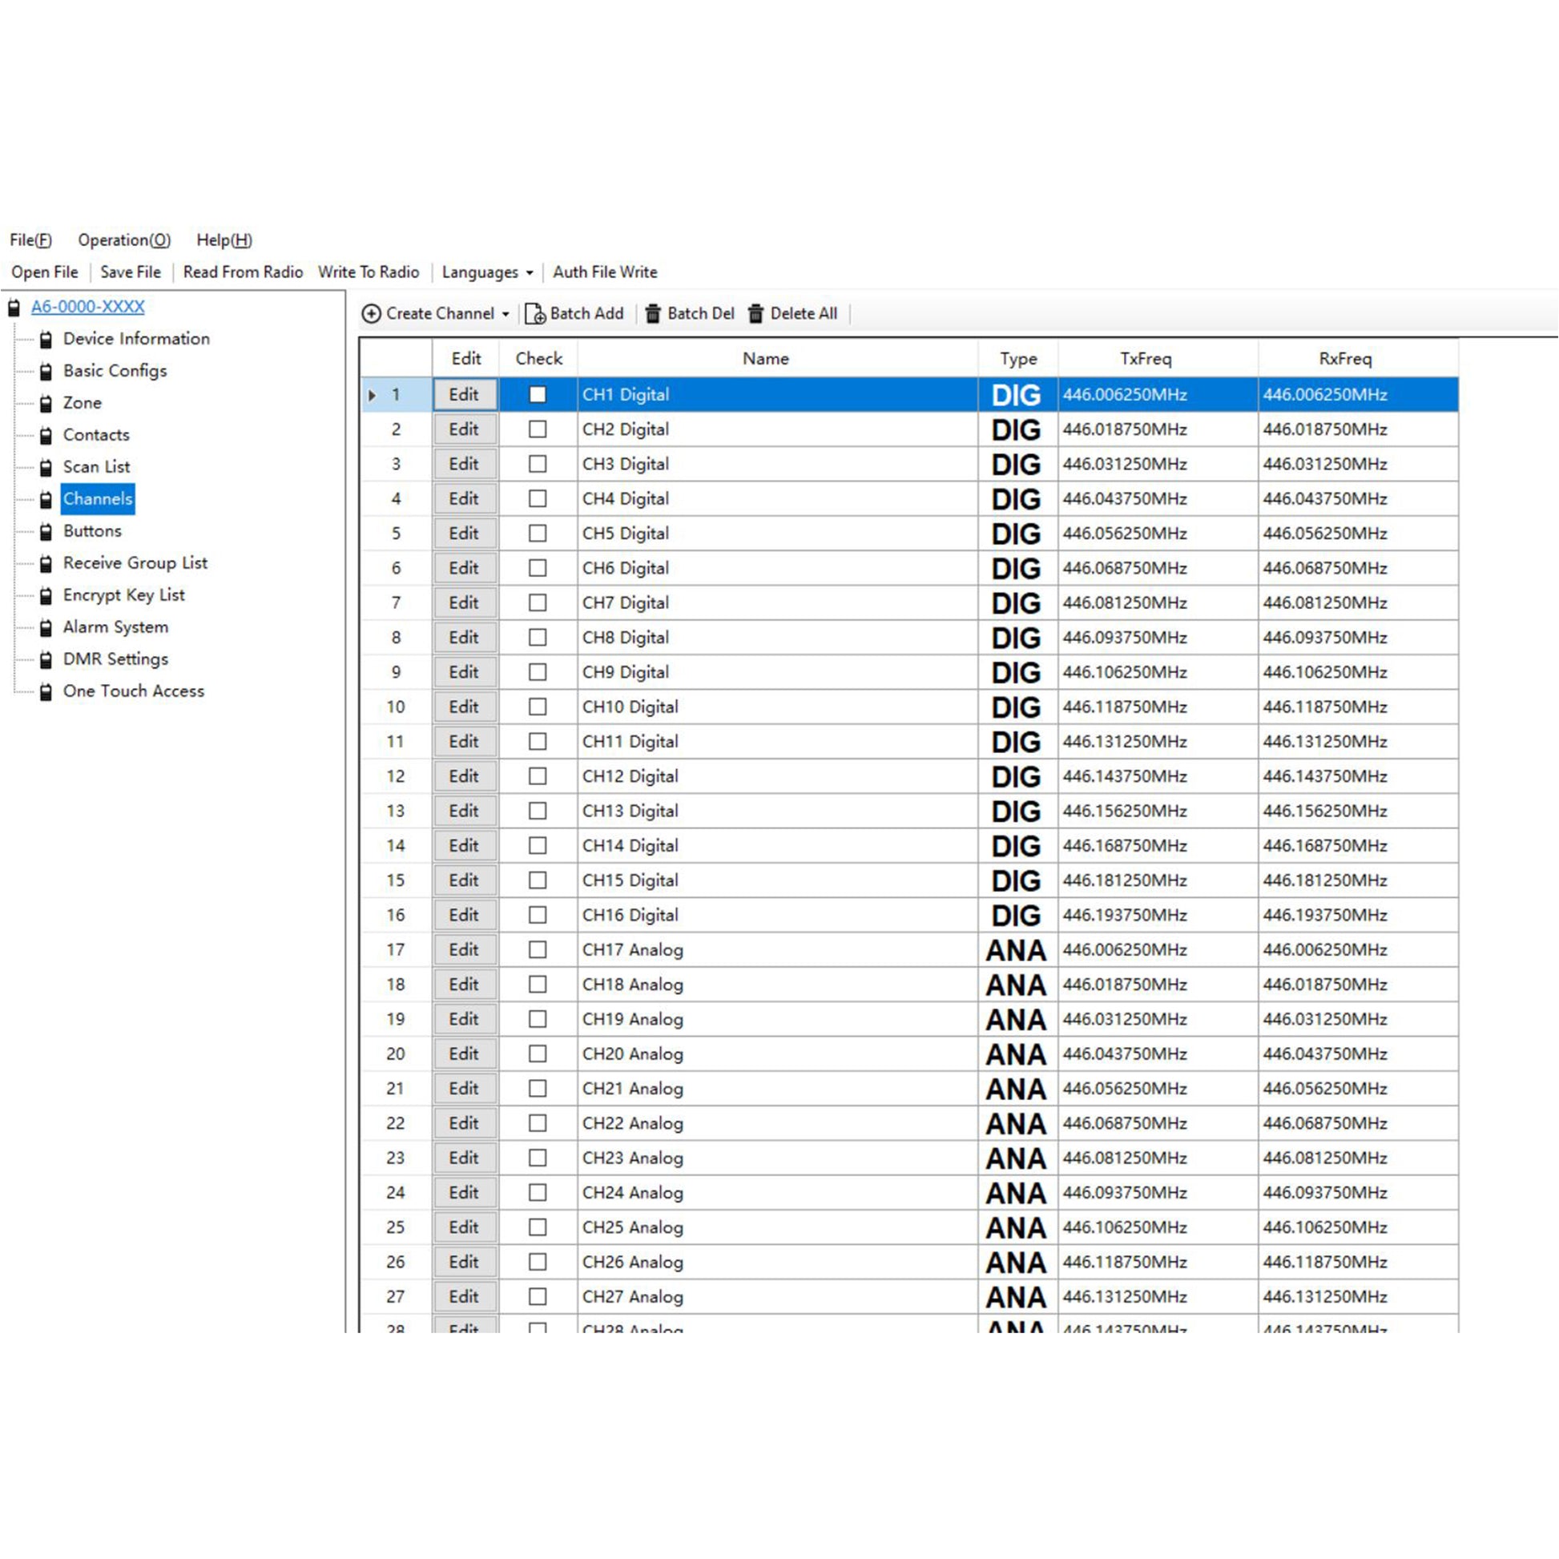Open the Operation(O) menu
The height and width of the screenshot is (1559, 1559).
[124, 240]
